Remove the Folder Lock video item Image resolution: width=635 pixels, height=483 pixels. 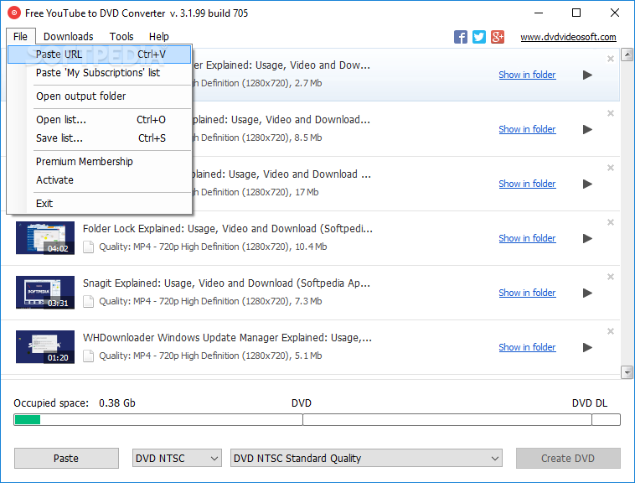pos(611,222)
